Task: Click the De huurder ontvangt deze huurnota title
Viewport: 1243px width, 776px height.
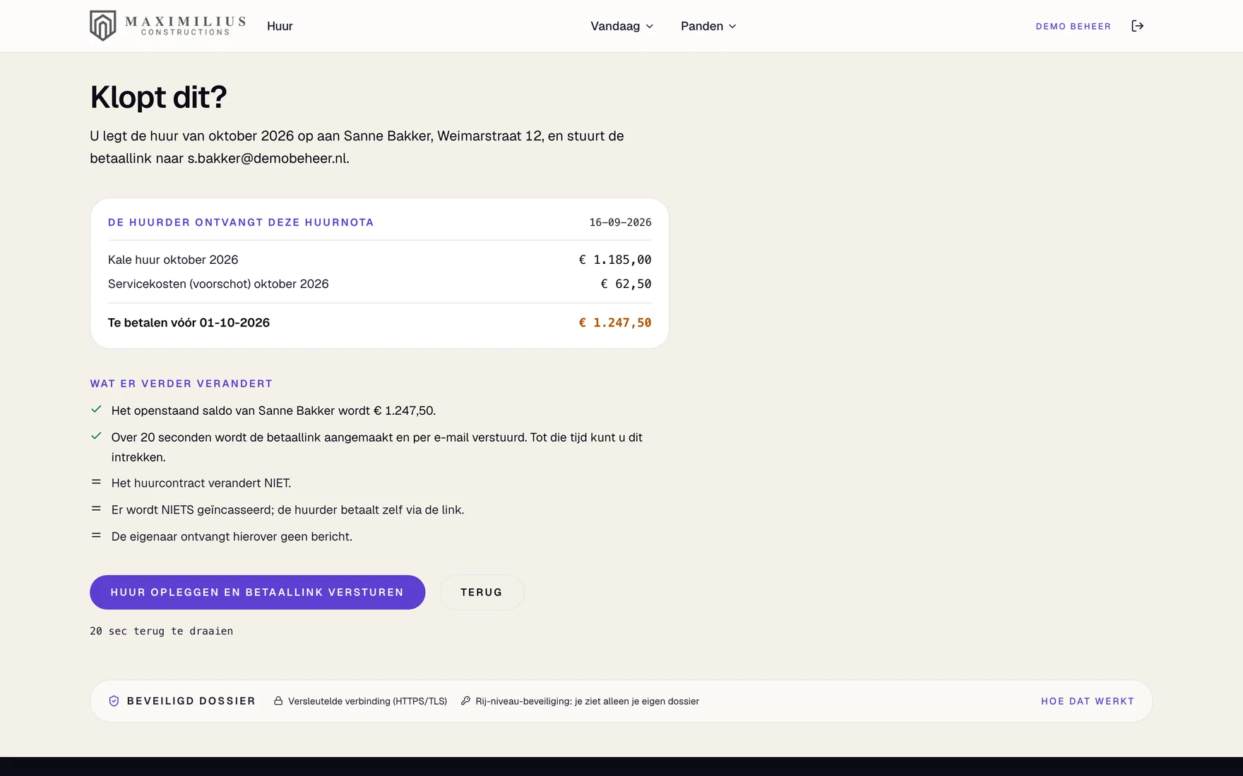Action: [x=241, y=222]
